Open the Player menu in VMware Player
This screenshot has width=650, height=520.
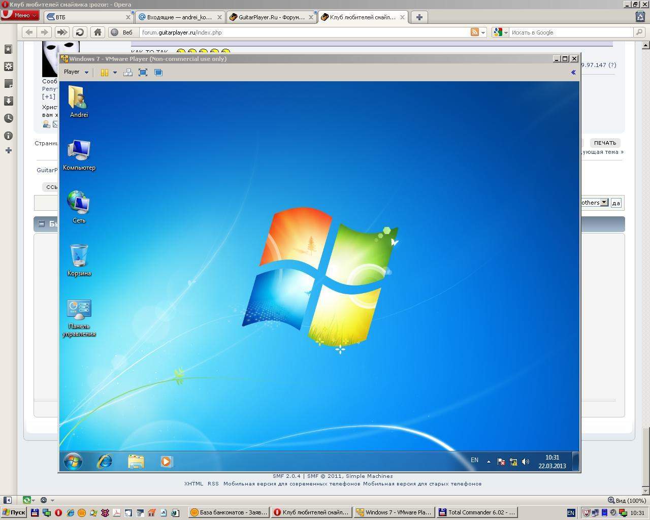76,72
